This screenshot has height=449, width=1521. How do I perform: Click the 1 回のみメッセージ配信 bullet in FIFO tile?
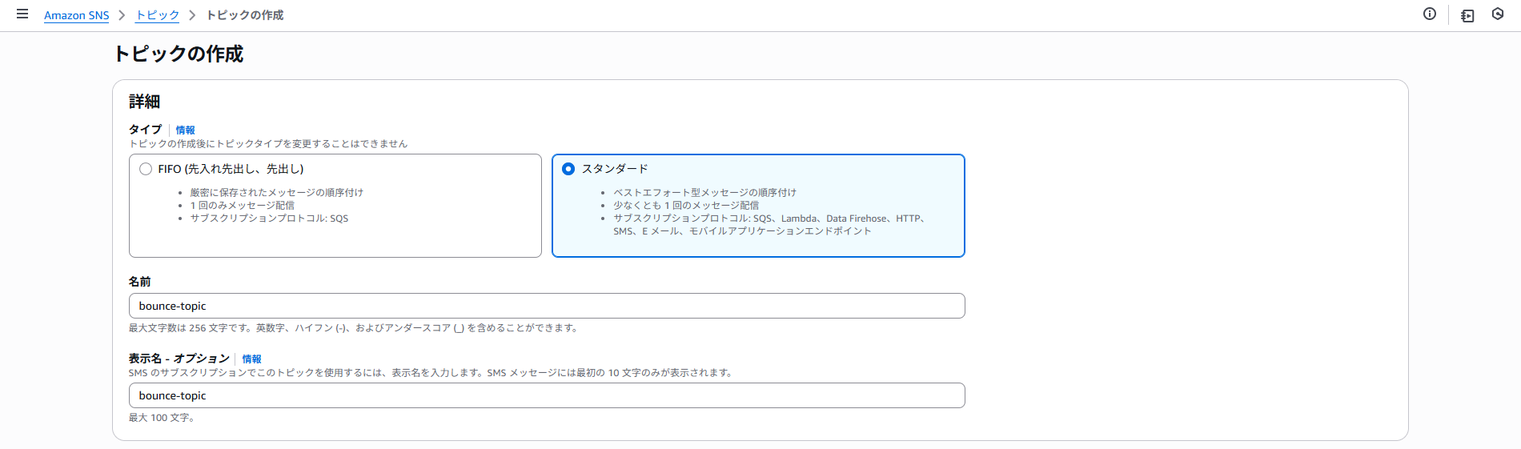242,206
